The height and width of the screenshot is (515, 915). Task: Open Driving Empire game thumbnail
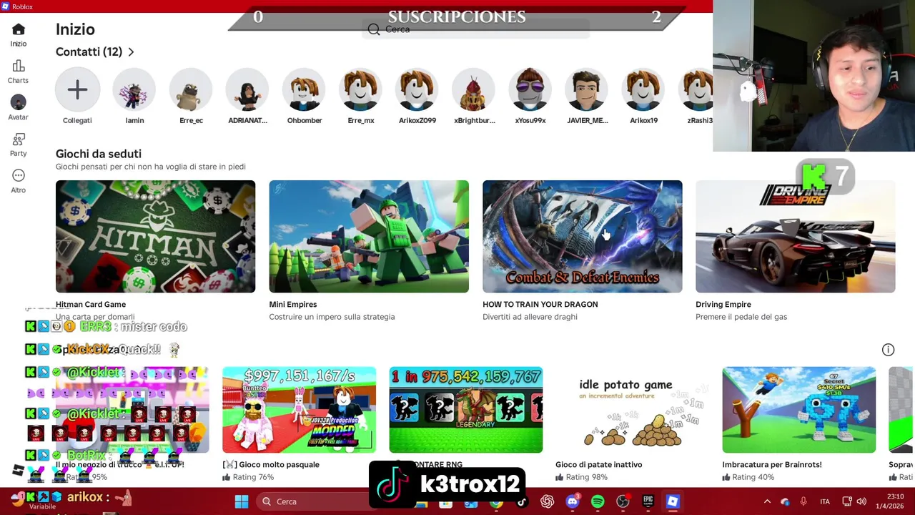click(x=795, y=236)
